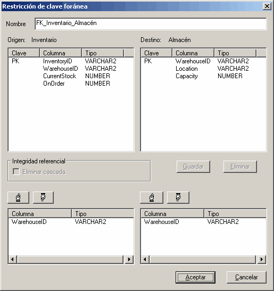Click the PK key cell in Origen list
This screenshot has height=291, width=274.
click(x=15, y=61)
